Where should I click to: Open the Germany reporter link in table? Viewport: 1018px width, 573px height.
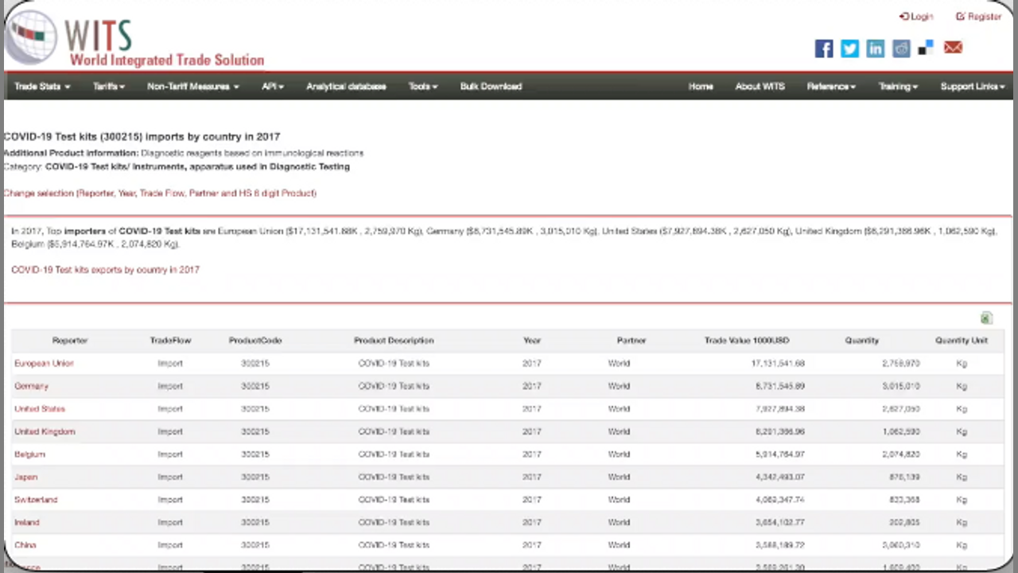pyautogui.click(x=32, y=386)
